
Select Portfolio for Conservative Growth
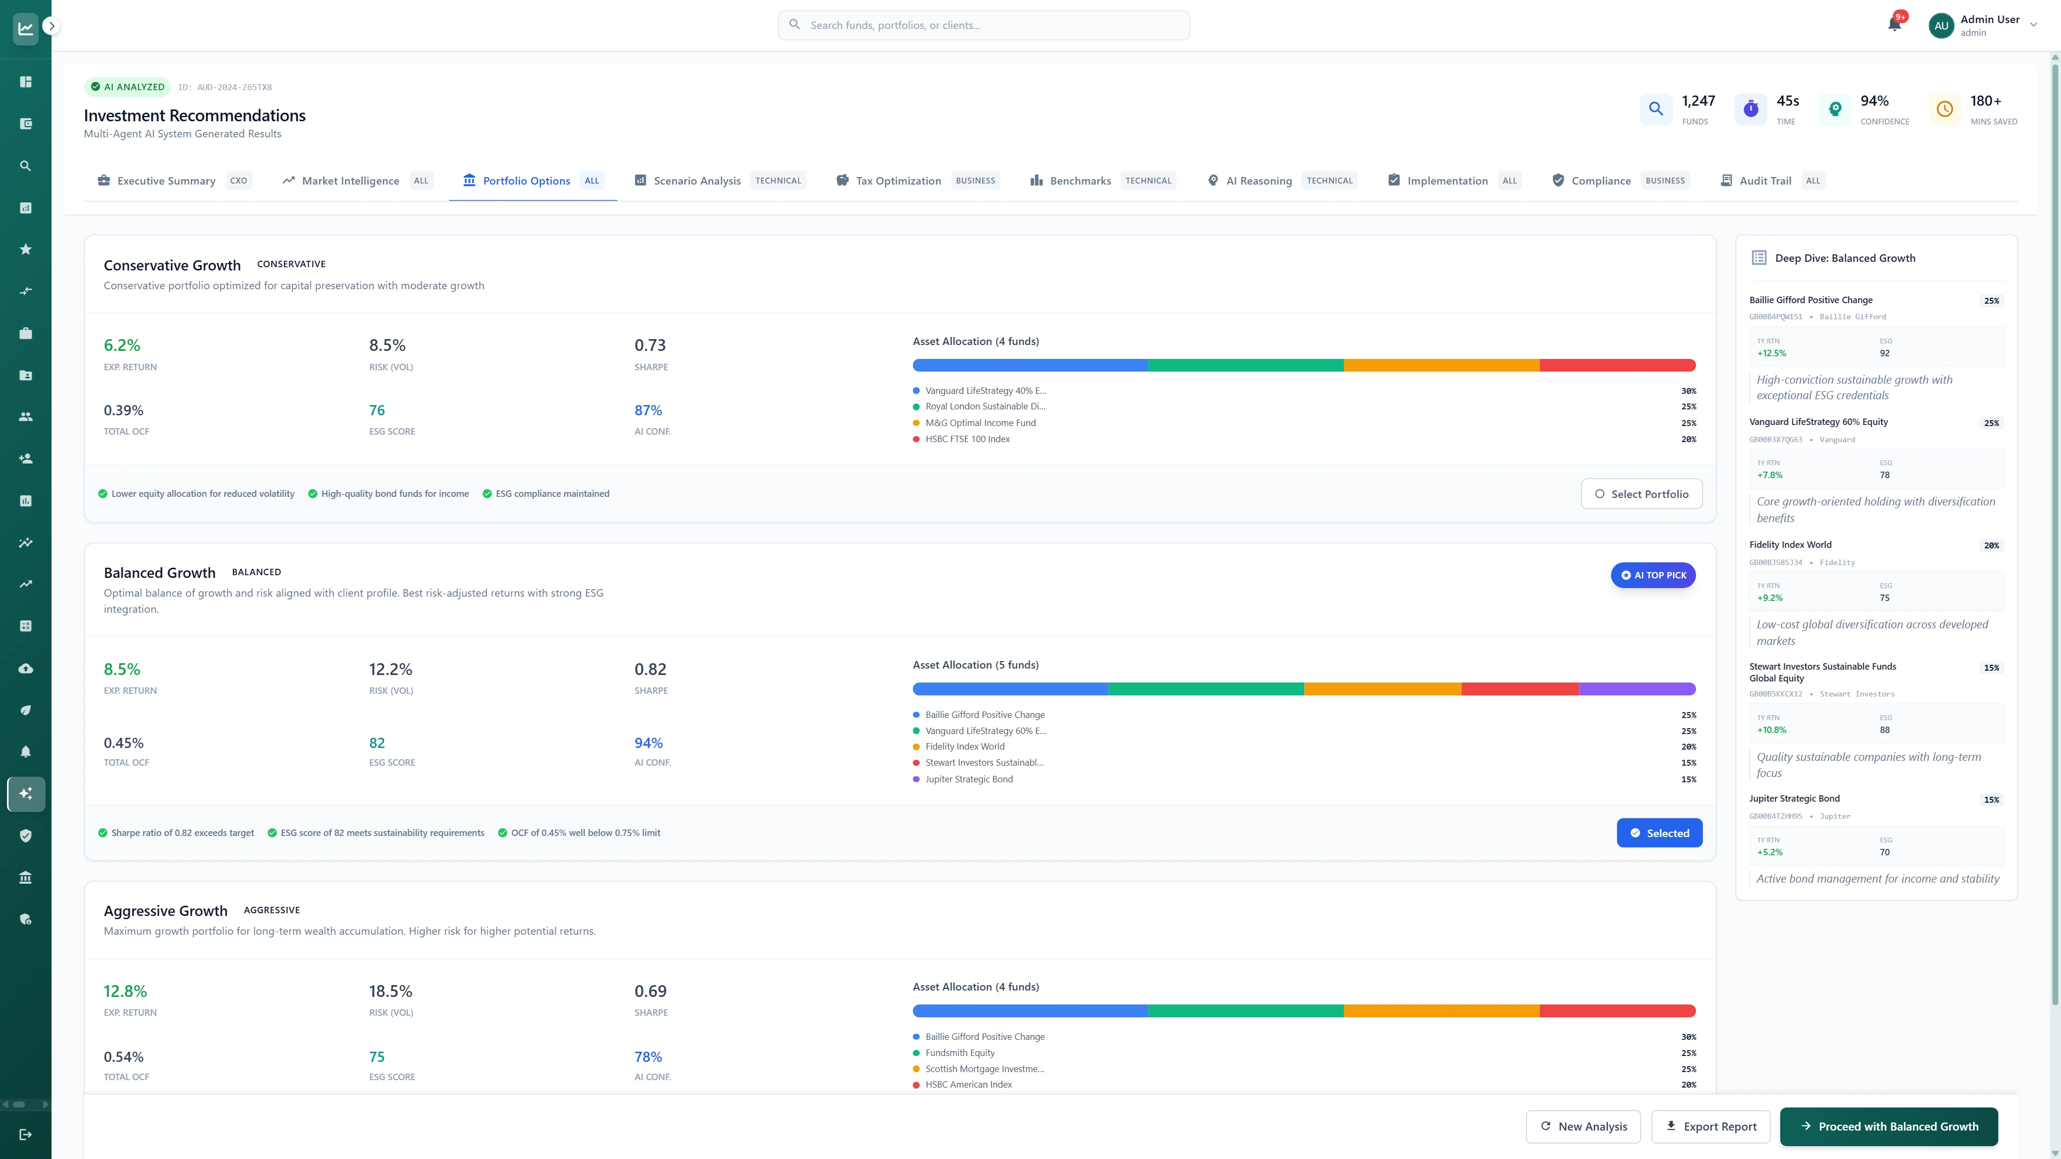(x=1641, y=494)
